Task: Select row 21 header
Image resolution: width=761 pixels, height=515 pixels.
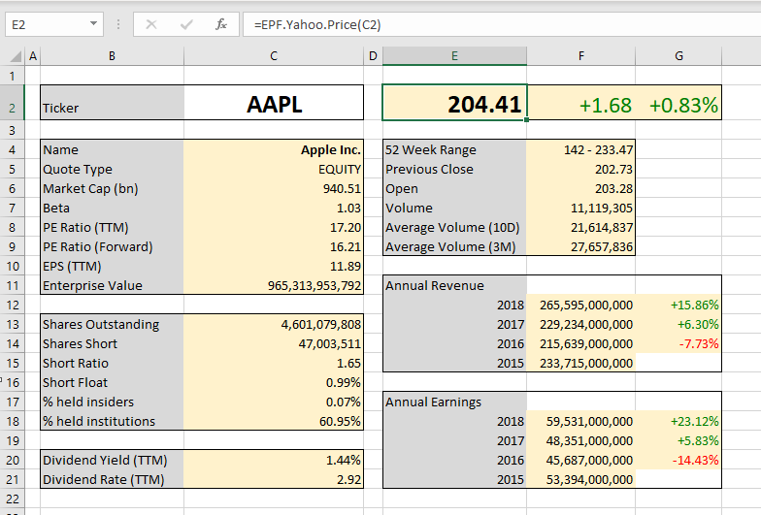Action: pos(12,479)
